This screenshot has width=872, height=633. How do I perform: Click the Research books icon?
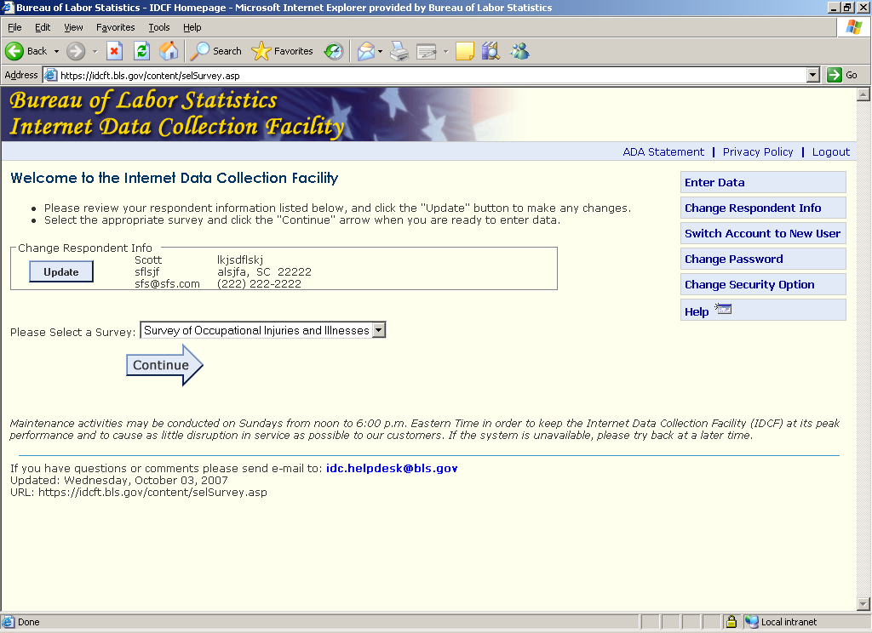pos(490,51)
